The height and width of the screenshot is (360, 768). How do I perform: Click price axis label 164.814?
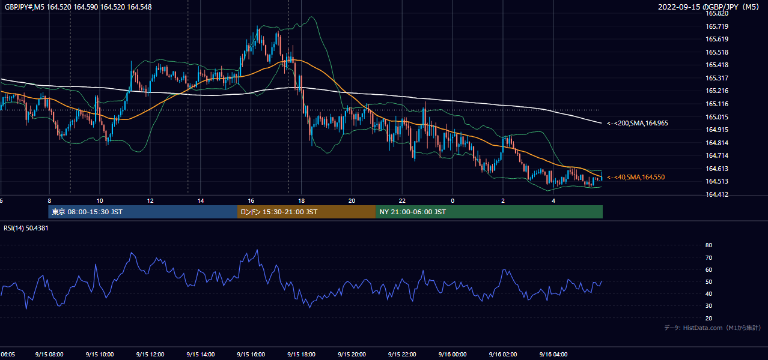click(x=717, y=143)
